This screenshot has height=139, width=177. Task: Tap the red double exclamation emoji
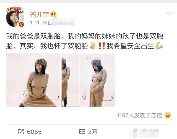(x=102, y=46)
